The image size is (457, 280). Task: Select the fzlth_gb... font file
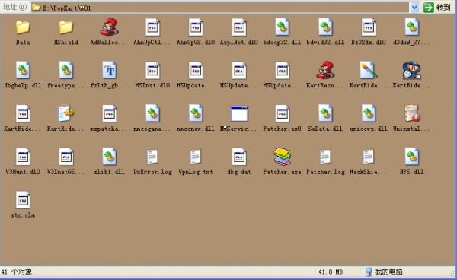pos(109,70)
